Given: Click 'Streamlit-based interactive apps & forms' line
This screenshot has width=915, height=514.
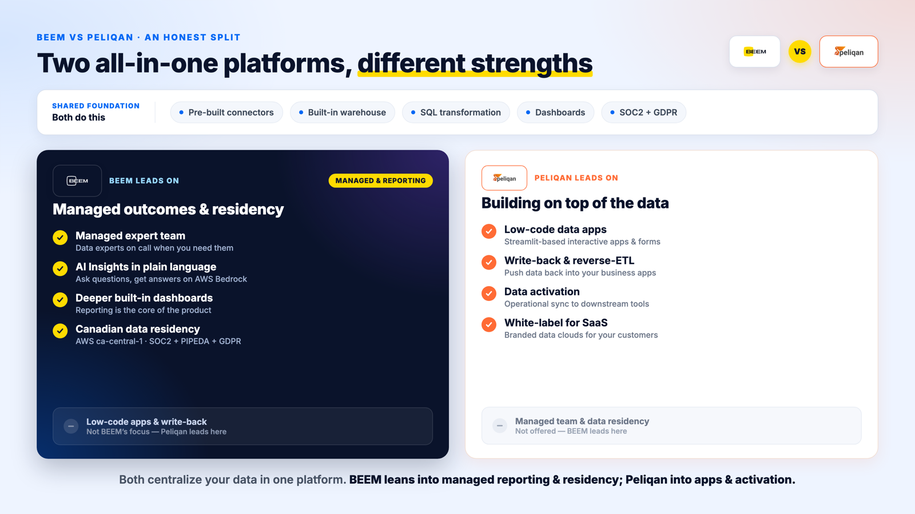Looking at the screenshot, I should pyautogui.click(x=582, y=242).
